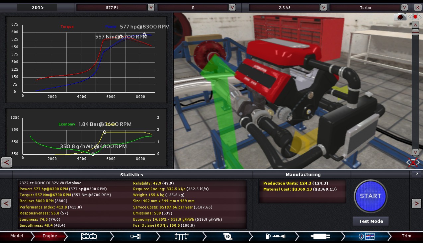This screenshot has height=243, width=423.
Task: Toggle the crossed-out eye hide-parts icon
Action: point(413,162)
